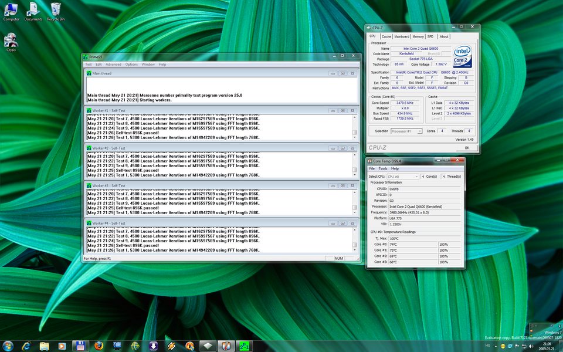Switch to the Cache tab in CPU-Z

[386, 36]
